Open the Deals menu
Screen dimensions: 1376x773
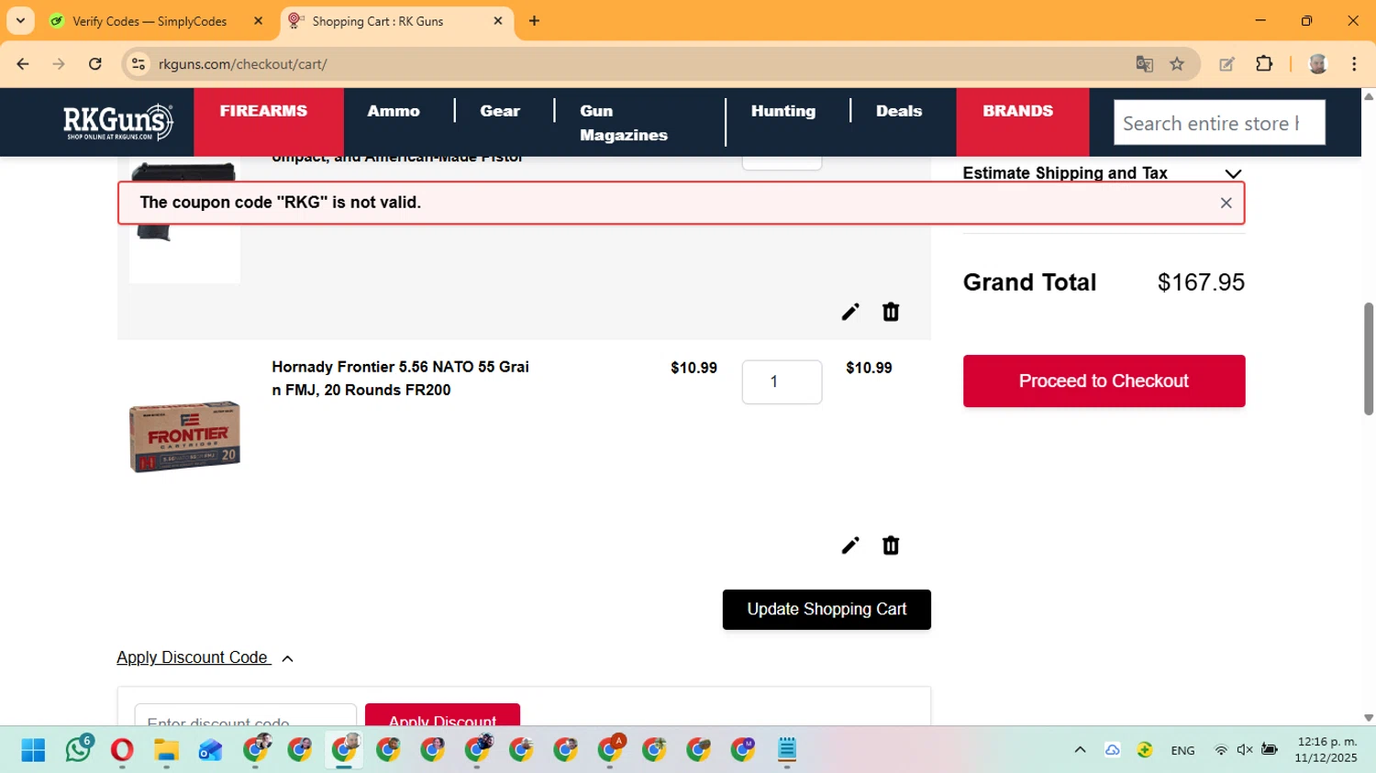click(x=898, y=111)
